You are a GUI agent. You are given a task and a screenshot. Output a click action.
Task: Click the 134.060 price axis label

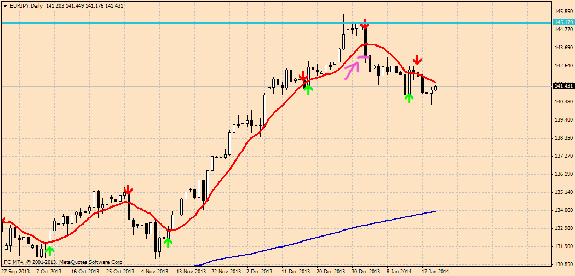[563, 210]
